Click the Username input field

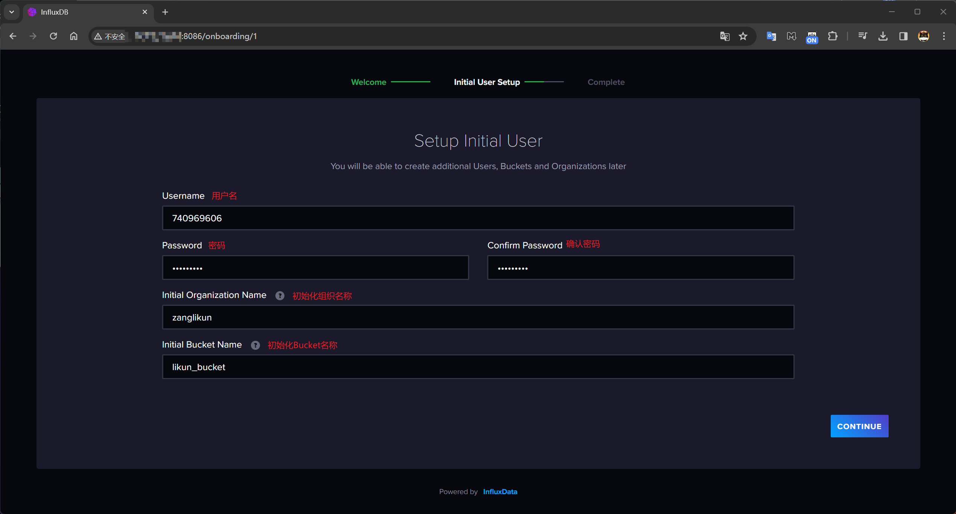coord(478,218)
